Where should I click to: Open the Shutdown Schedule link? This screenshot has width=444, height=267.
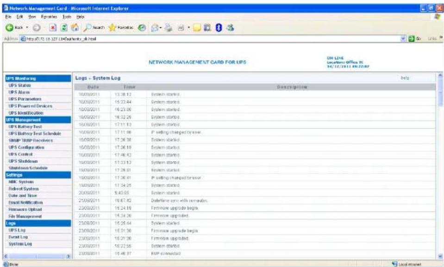pos(28,168)
